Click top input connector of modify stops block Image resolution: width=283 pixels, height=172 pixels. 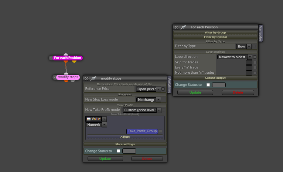[x=66, y=74]
